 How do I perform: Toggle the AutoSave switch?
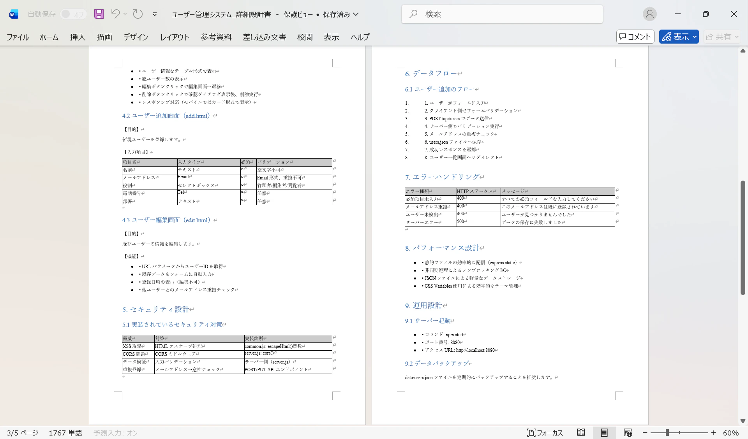[73, 14]
